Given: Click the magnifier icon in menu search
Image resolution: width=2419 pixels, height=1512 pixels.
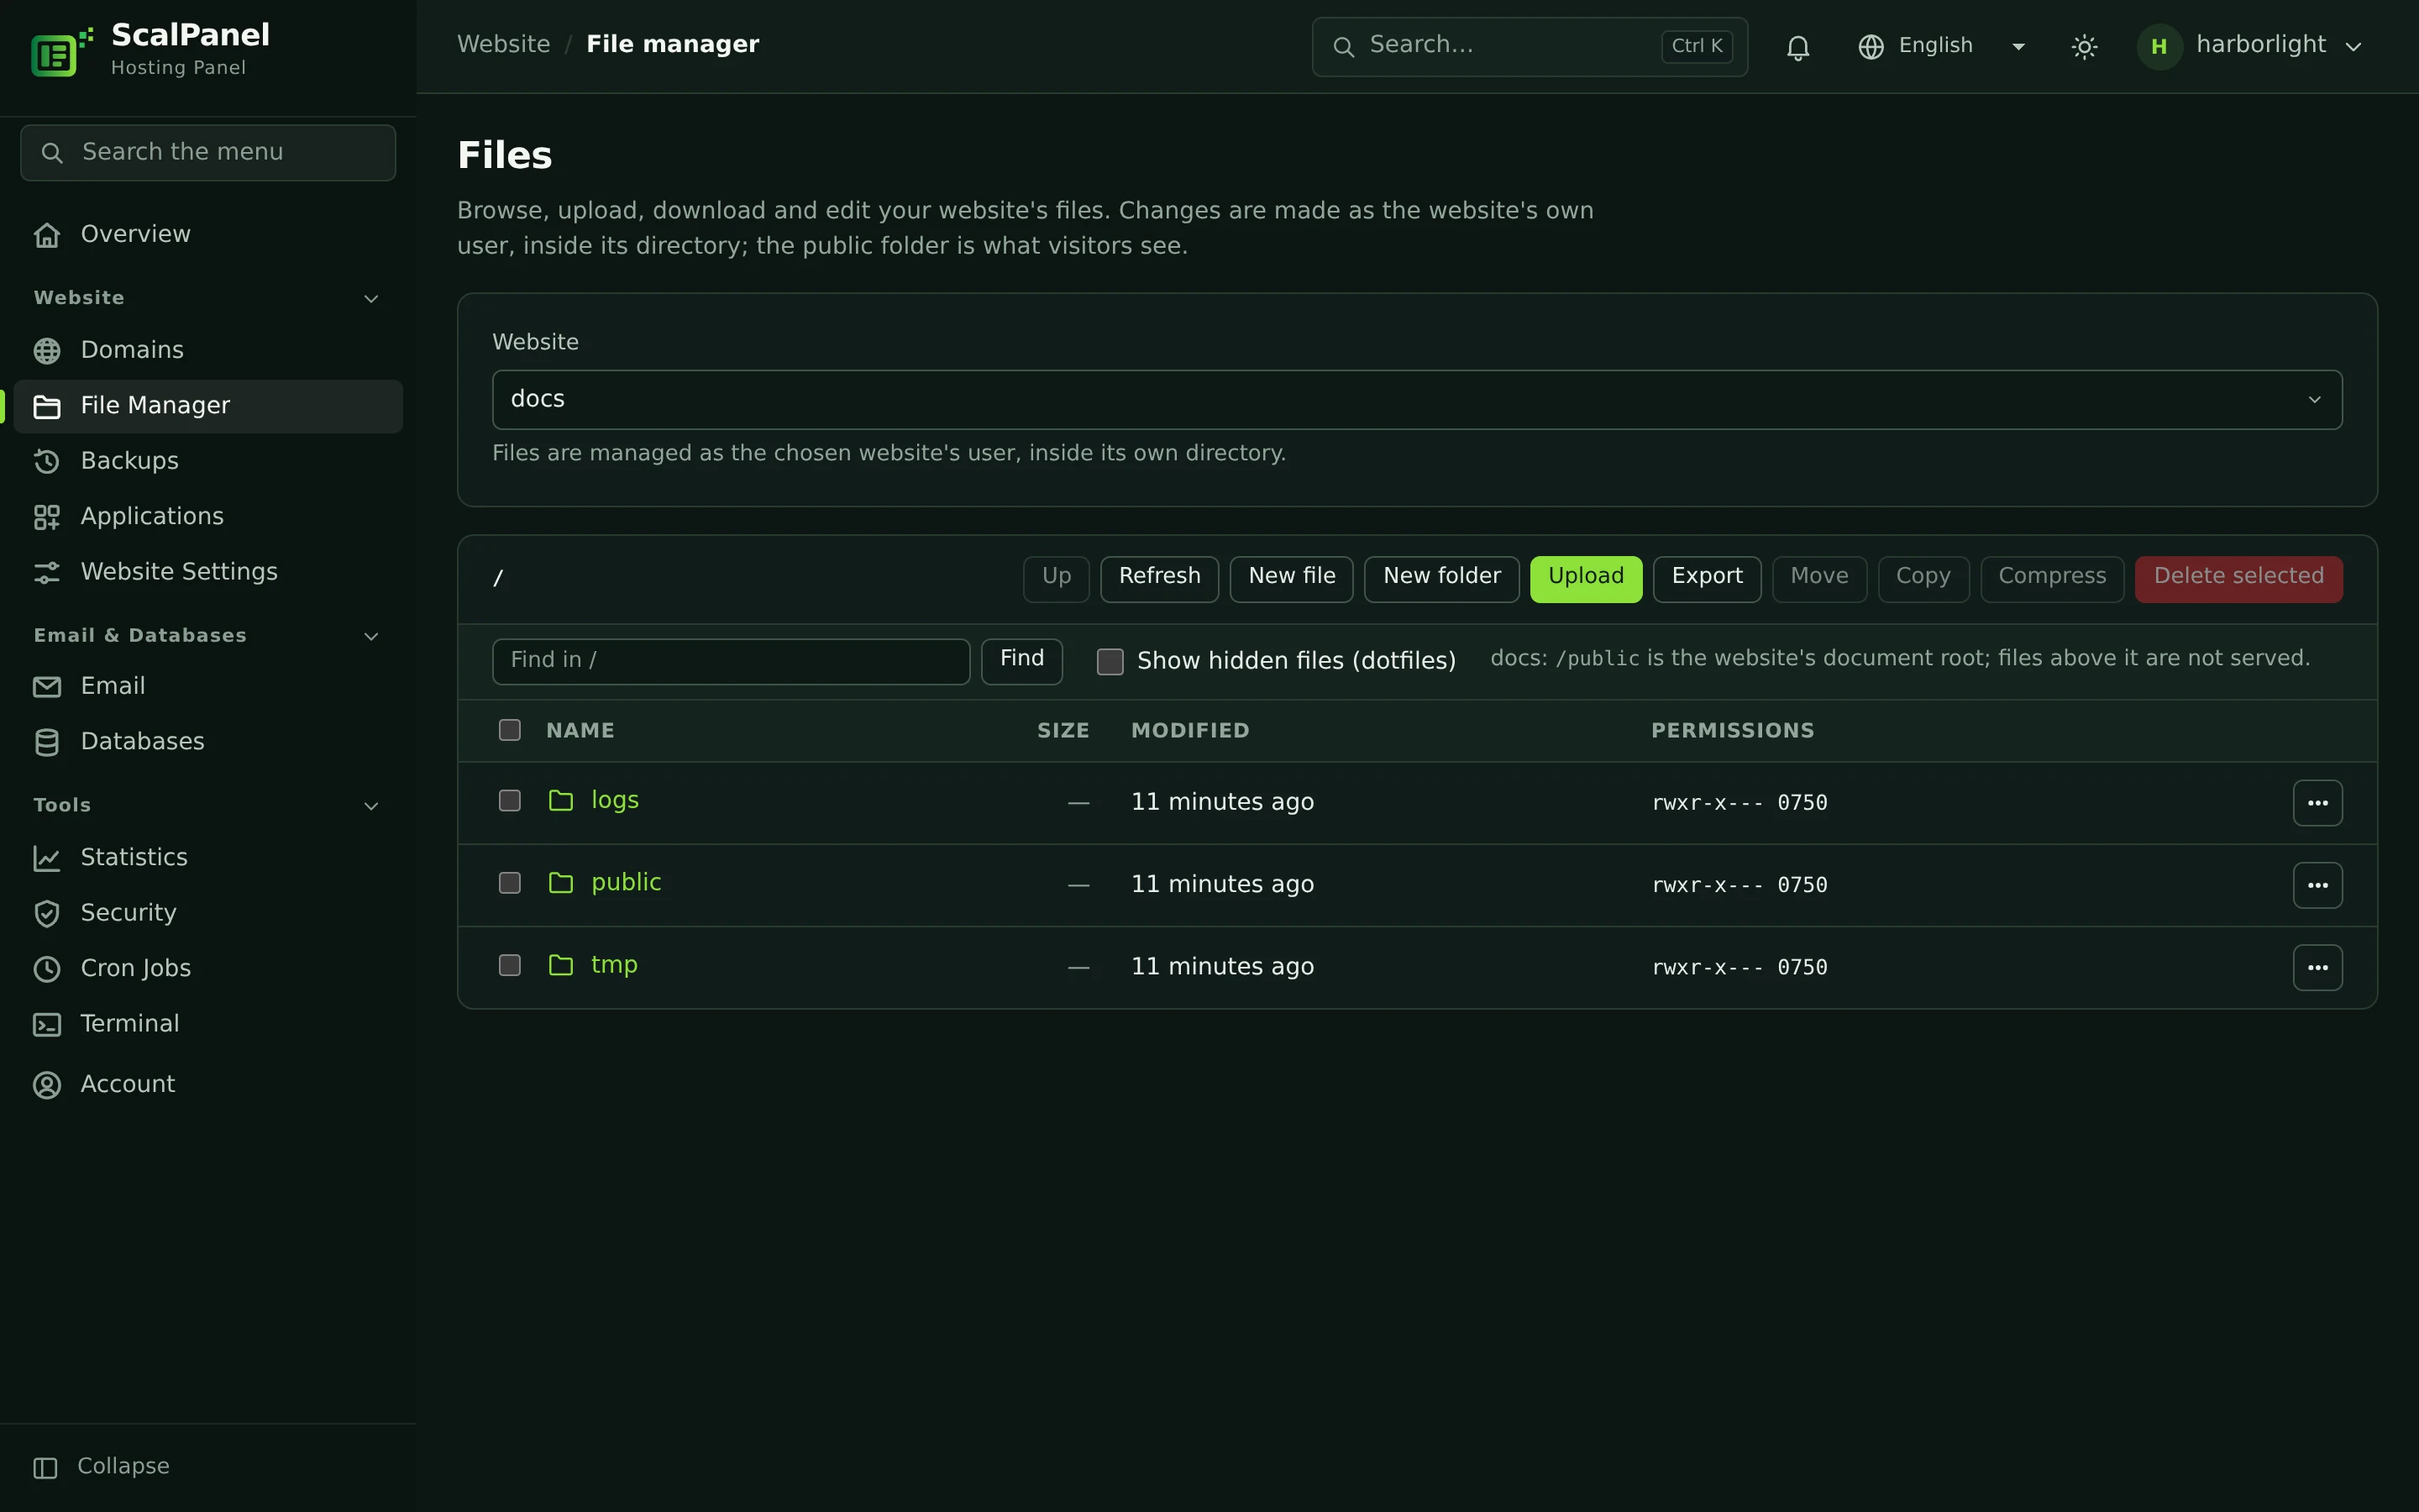Looking at the screenshot, I should pos(52,153).
